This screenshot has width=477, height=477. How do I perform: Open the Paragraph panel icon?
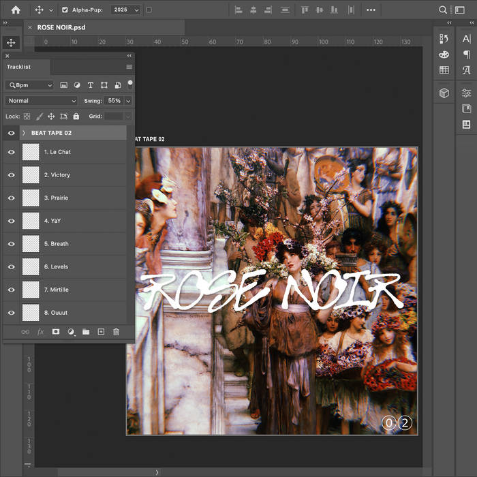click(x=466, y=55)
